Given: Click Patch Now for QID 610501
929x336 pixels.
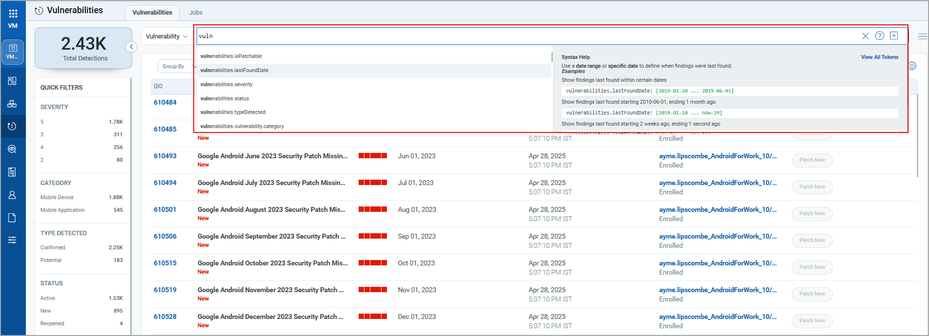Looking at the screenshot, I should coord(812,214).
